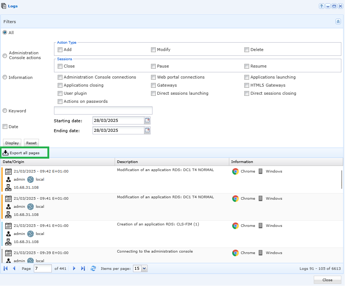Click the Reset button
The image size is (345, 286).
tap(32, 143)
